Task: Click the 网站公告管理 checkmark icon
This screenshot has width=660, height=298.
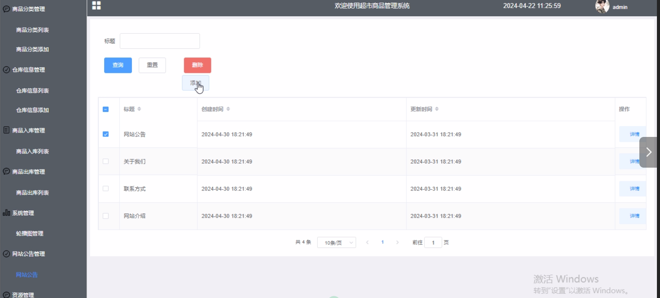Action: 6,254
